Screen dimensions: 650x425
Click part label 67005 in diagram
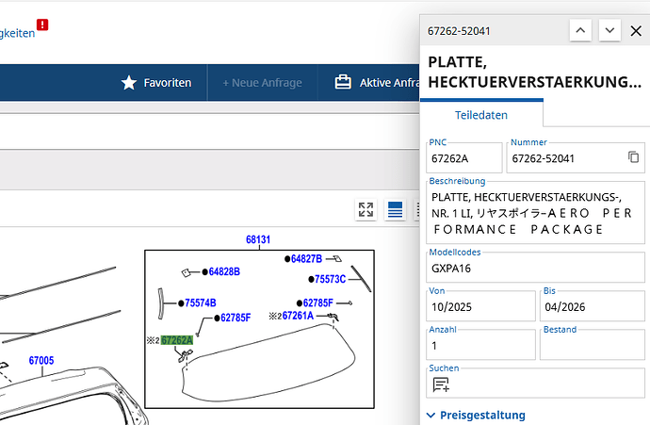[41, 360]
